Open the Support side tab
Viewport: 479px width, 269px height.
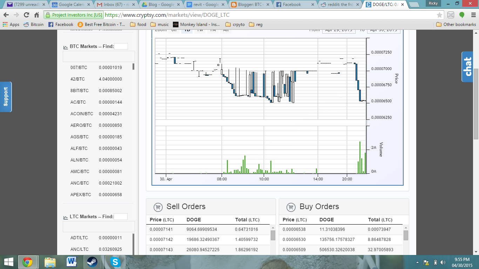click(x=6, y=97)
